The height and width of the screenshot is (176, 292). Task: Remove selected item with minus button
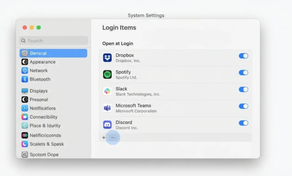(113, 138)
